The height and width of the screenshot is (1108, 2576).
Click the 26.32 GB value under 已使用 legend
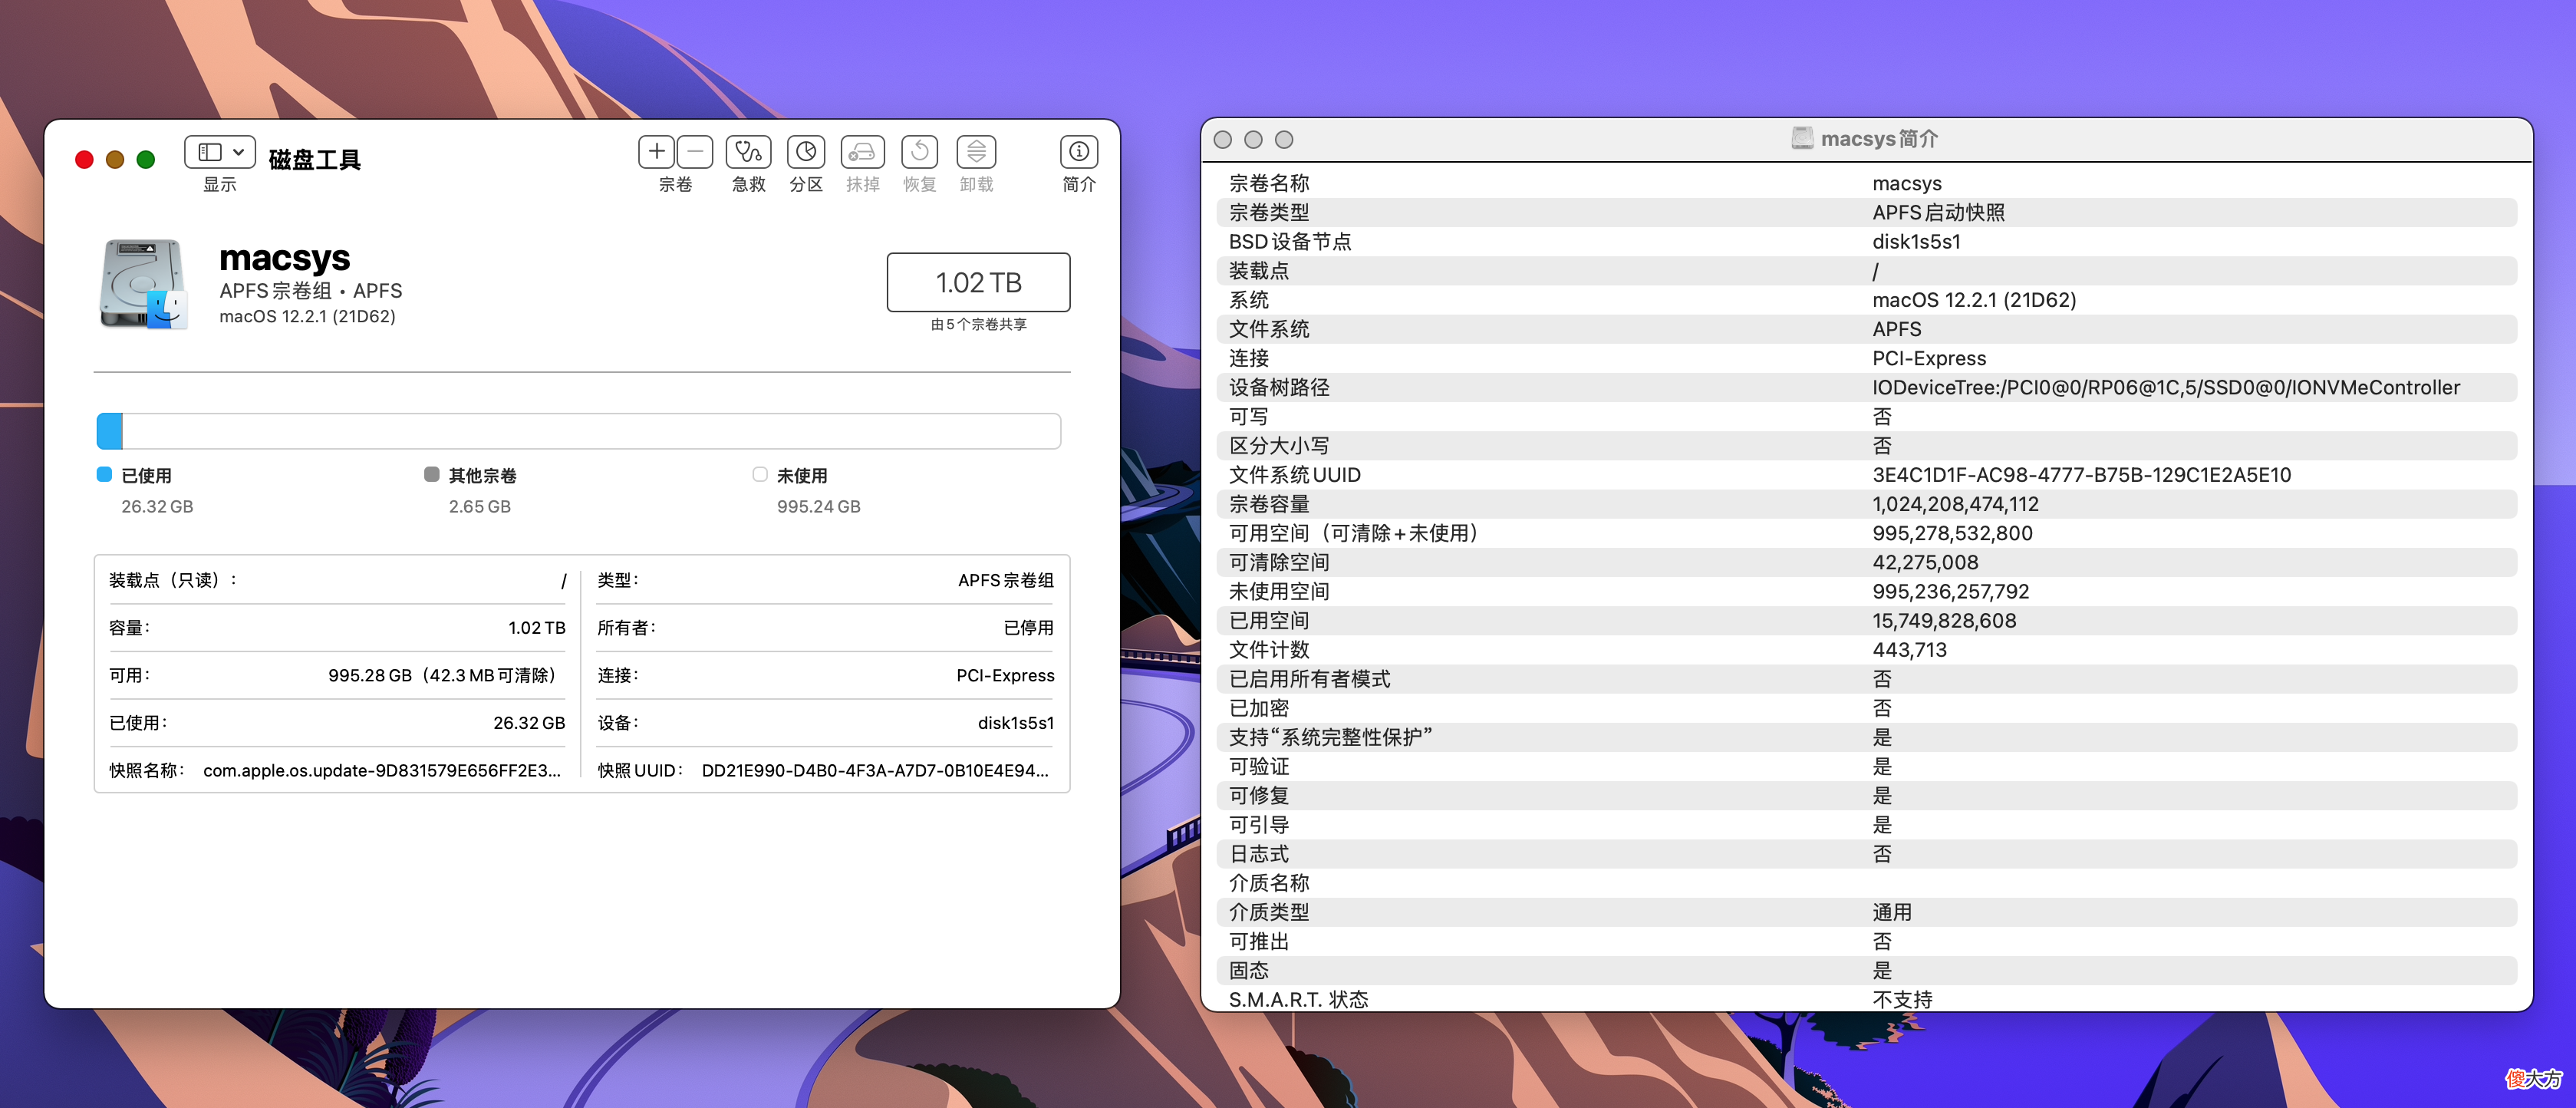tap(157, 507)
